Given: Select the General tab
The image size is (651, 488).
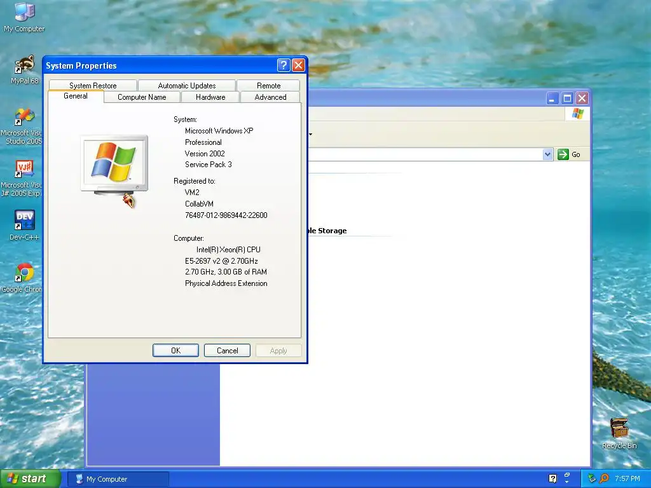Looking at the screenshot, I should tap(76, 96).
